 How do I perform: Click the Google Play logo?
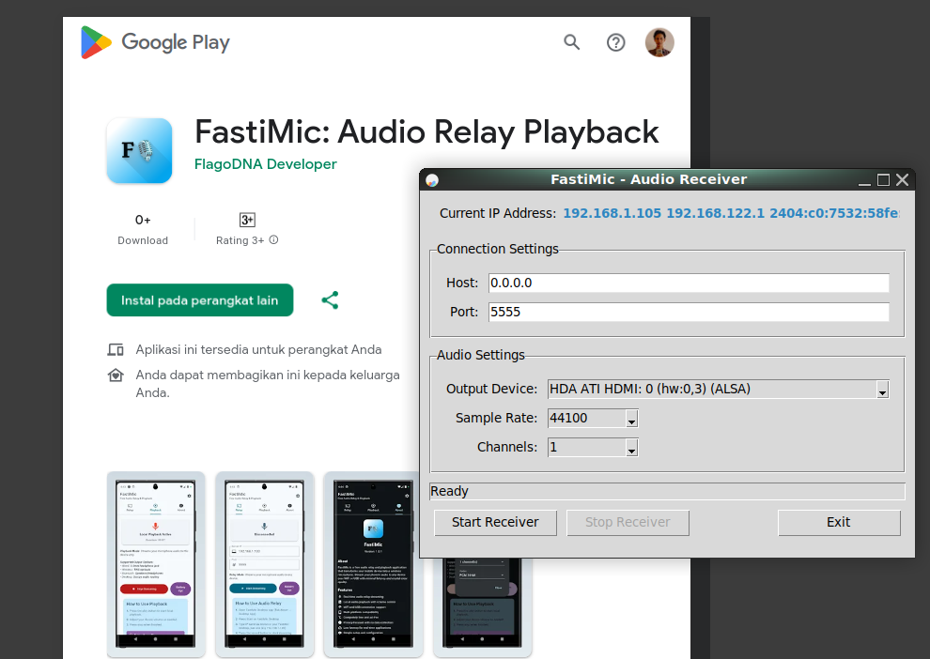[155, 42]
